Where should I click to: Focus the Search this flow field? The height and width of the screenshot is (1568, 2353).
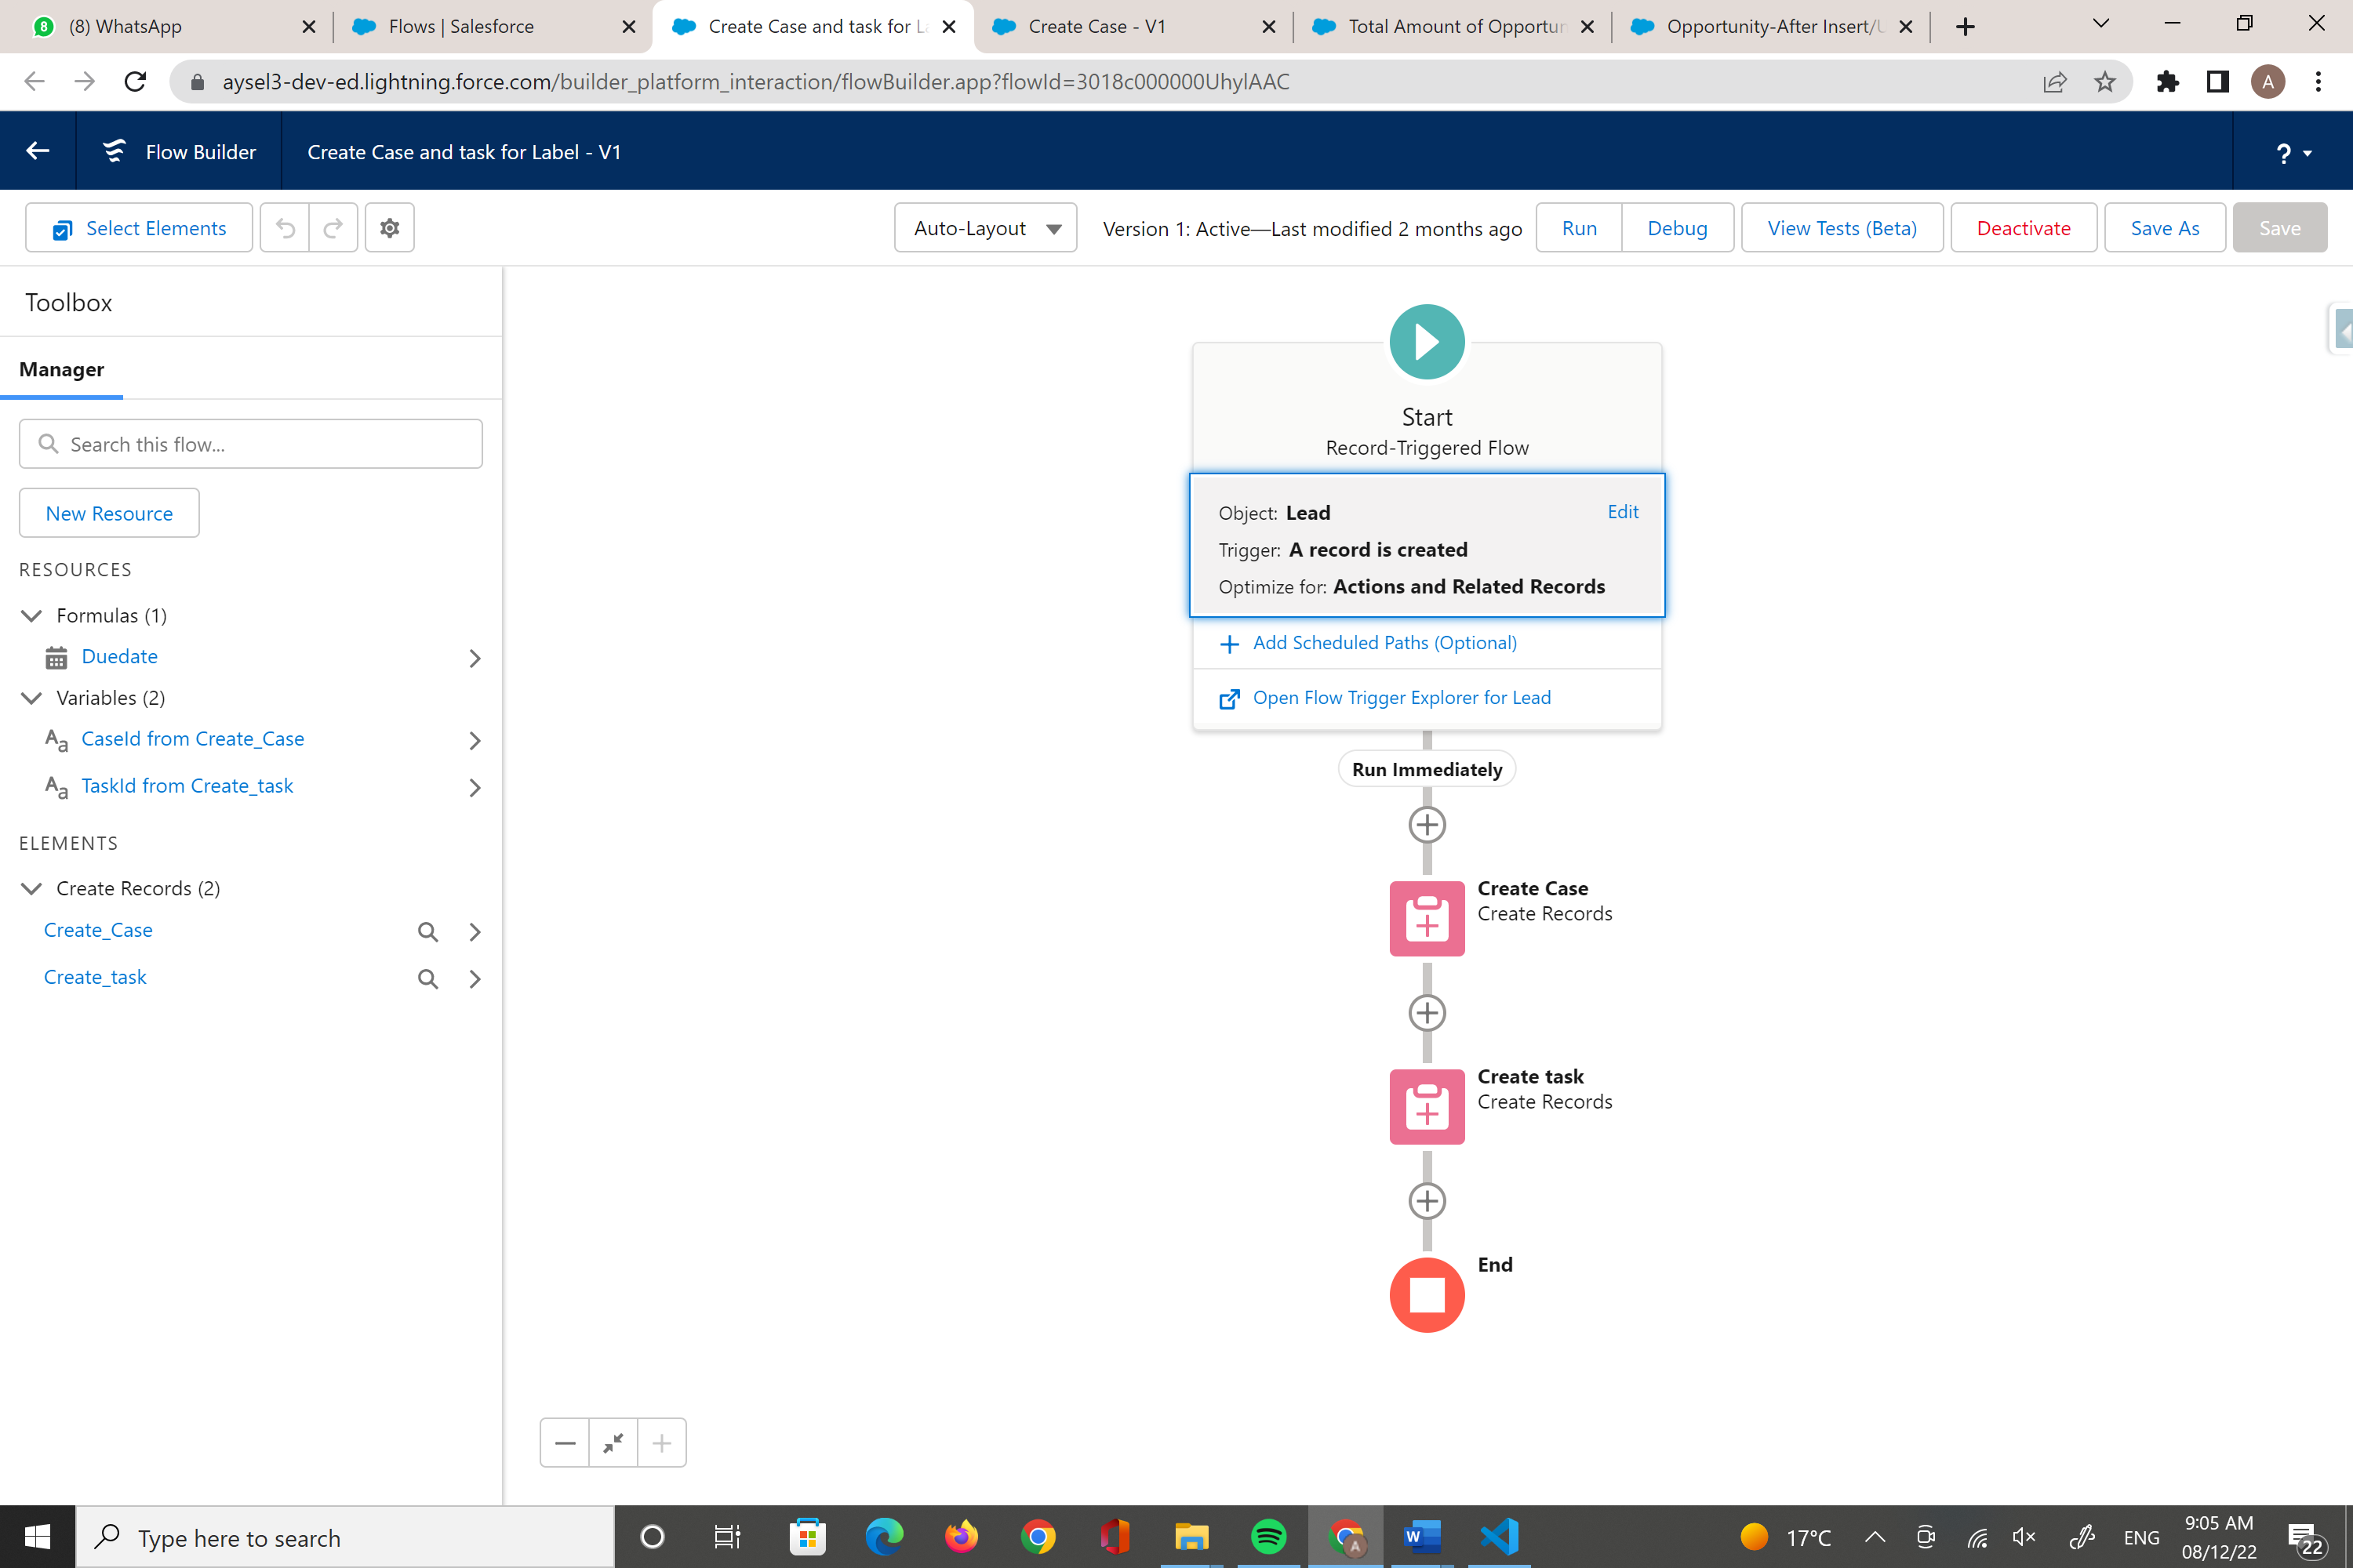pyautogui.click(x=250, y=444)
